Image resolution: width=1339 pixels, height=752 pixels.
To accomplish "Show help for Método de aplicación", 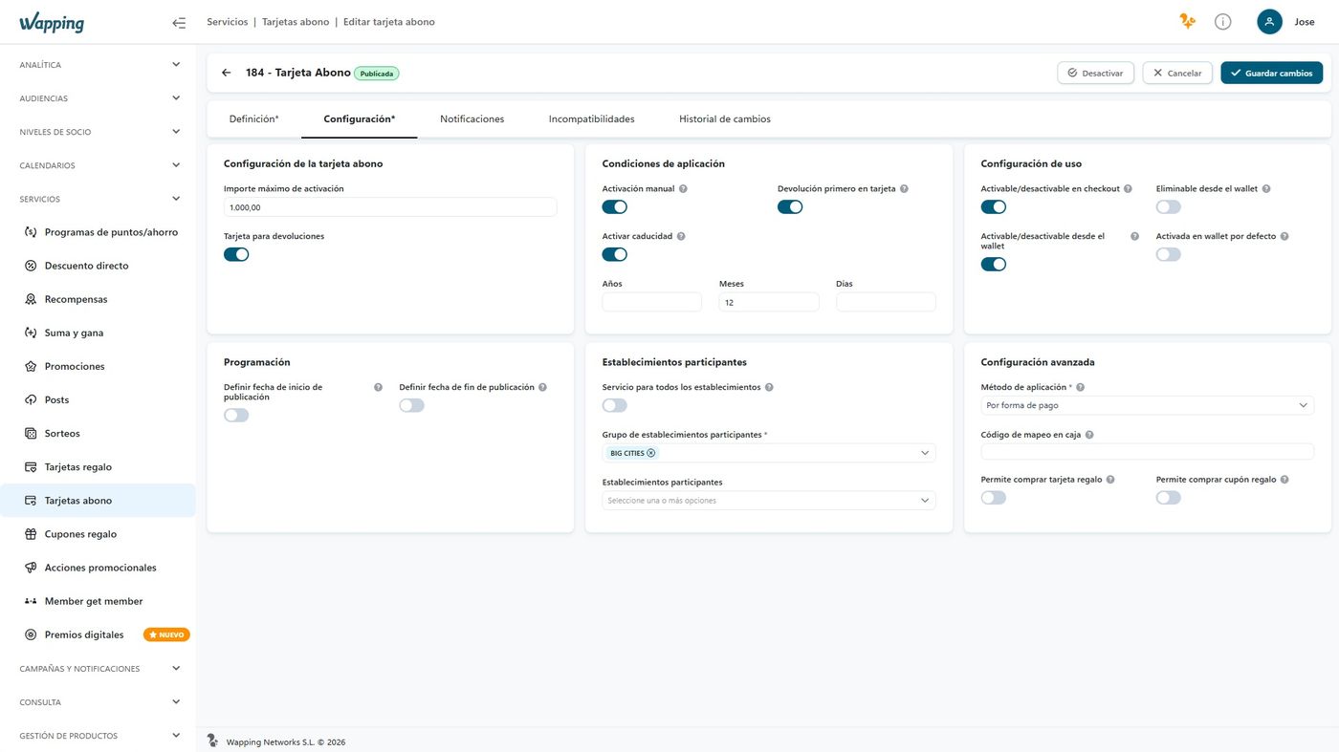I will (1080, 388).
